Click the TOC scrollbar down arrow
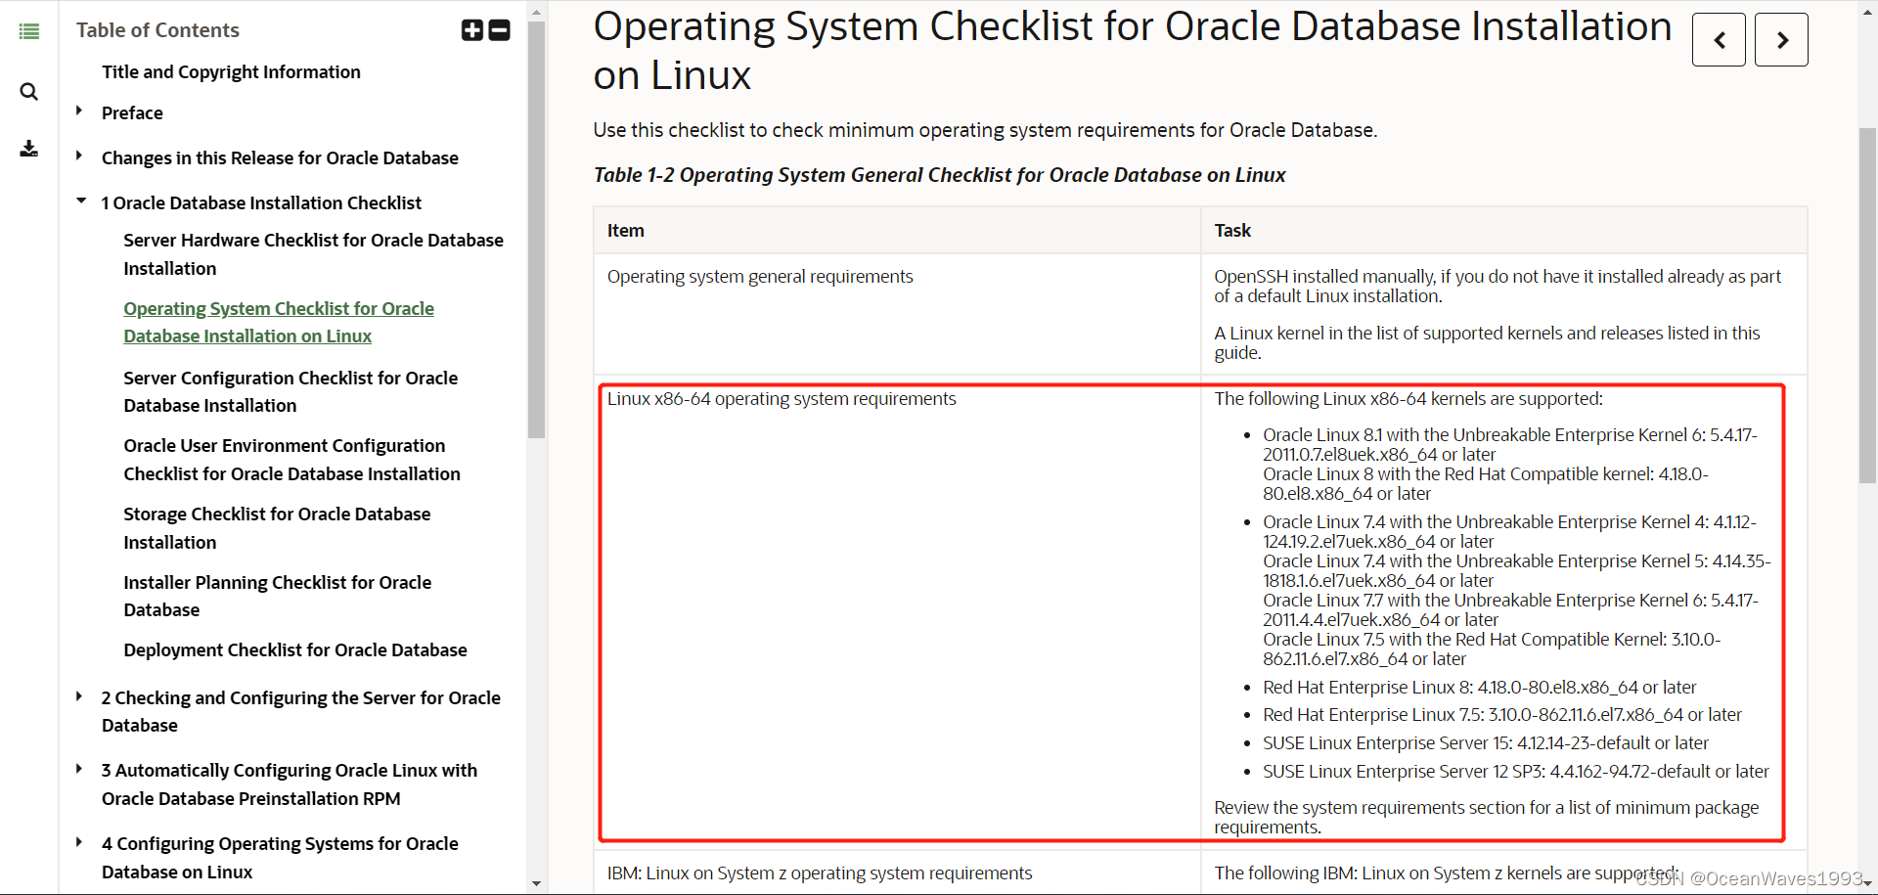 coord(536,883)
